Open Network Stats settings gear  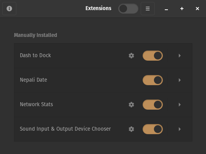click(x=131, y=105)
